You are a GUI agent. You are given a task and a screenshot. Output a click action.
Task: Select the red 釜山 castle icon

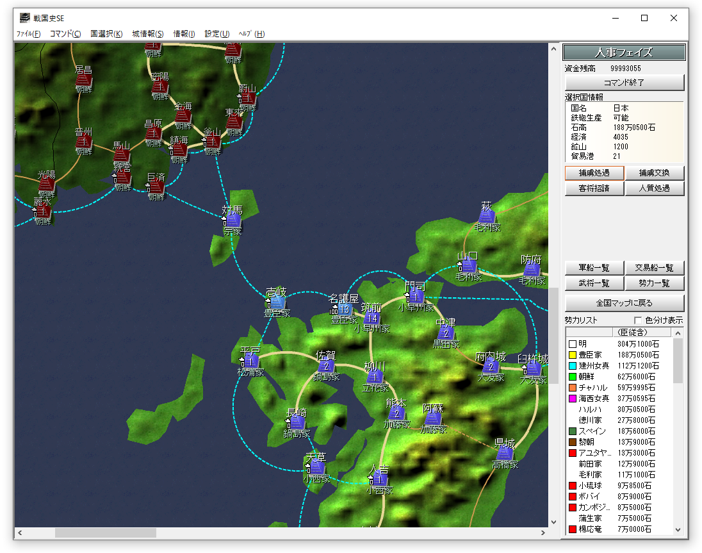pos(213,142)
